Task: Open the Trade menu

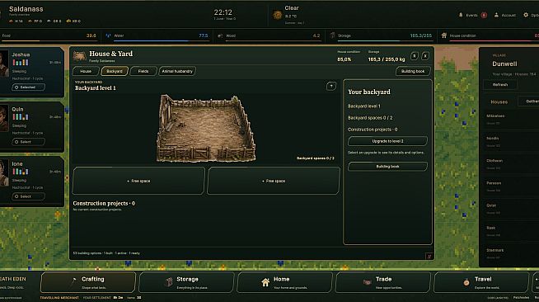Action: tap(383, 282)
